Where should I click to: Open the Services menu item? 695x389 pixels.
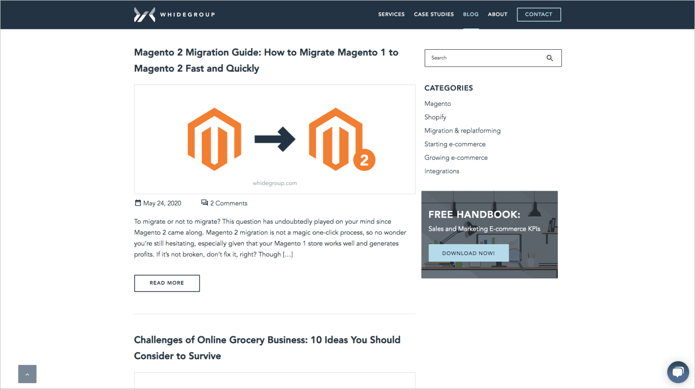click(391, 14)
